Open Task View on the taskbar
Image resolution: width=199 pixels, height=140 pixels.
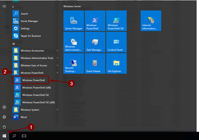pos(24,136)
